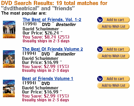Add The Best of Friends, Vol. 1-2 to cart
This screenshot has height=106, width=134.
(113, 20)
